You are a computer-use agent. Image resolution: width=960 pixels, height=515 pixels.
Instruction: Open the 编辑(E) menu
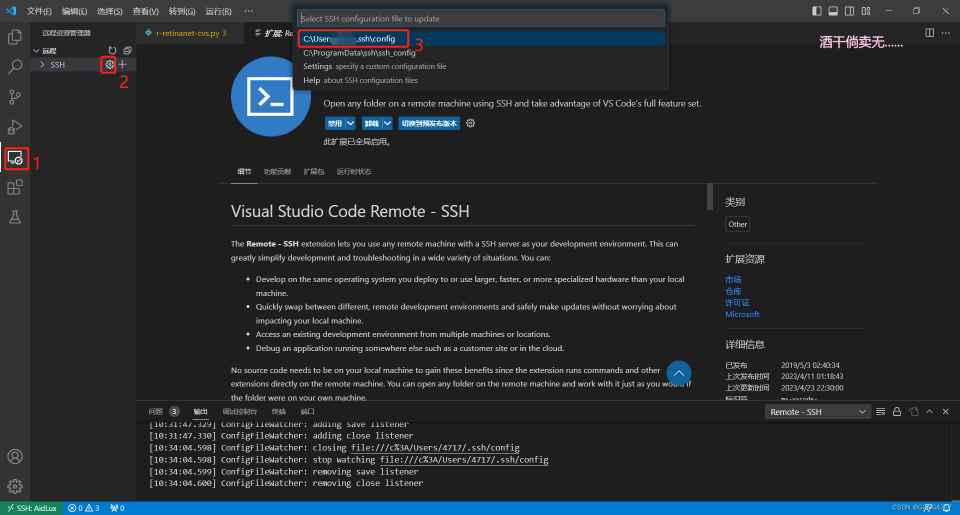click(x=74, y=11)
